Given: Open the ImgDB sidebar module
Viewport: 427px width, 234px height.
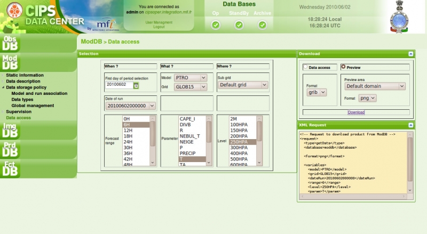Looking at the screenshot, I should click(11, 131).
